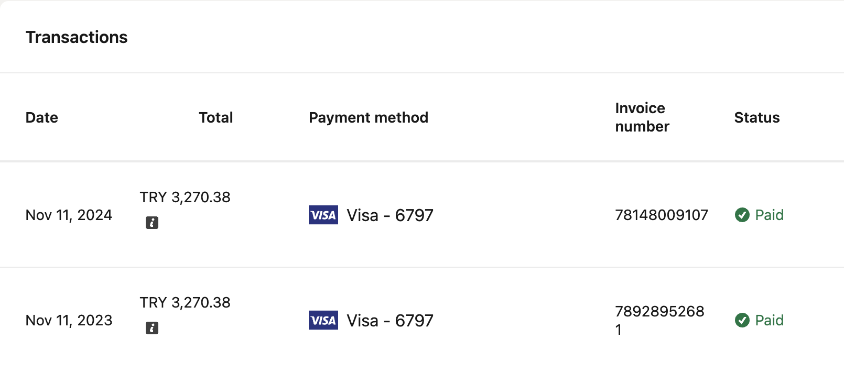Click green Paid checkmark for 2023 transaction
844x372 pixels.
click(x=742, y=320)
